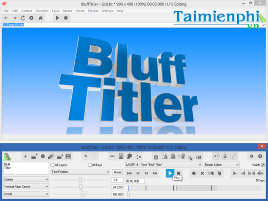The width and height of the screenshot is (268, 201).
Task: Click the double 'aa' icon
Action: point(198,157)
